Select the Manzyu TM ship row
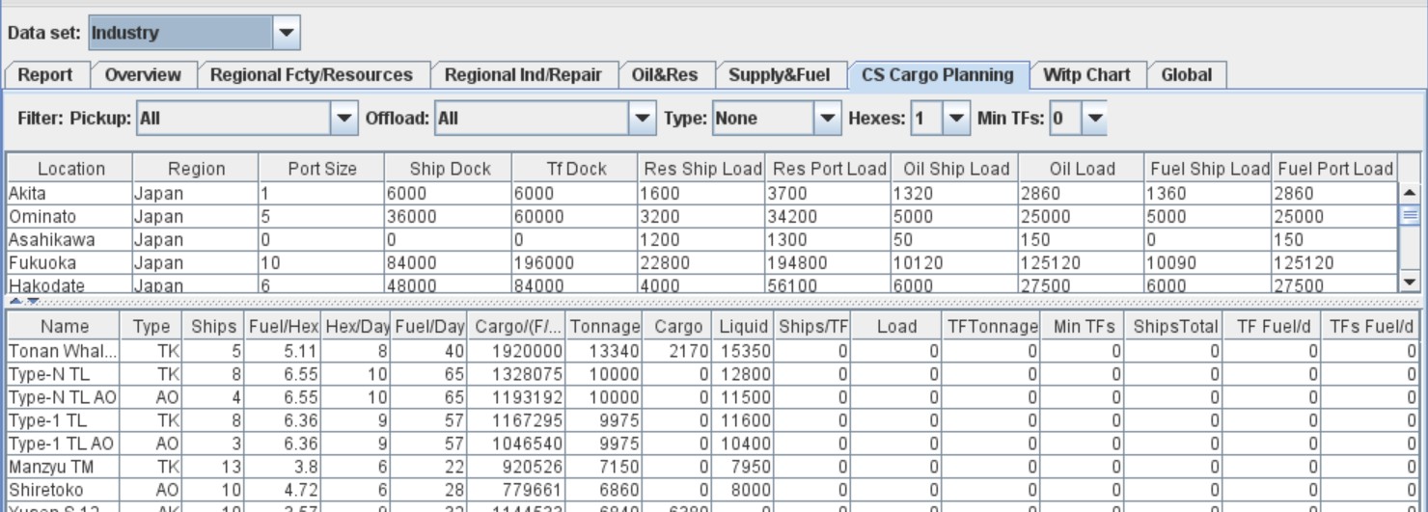The height and width of the screenshot is (512, 1428). coord(714,467)
